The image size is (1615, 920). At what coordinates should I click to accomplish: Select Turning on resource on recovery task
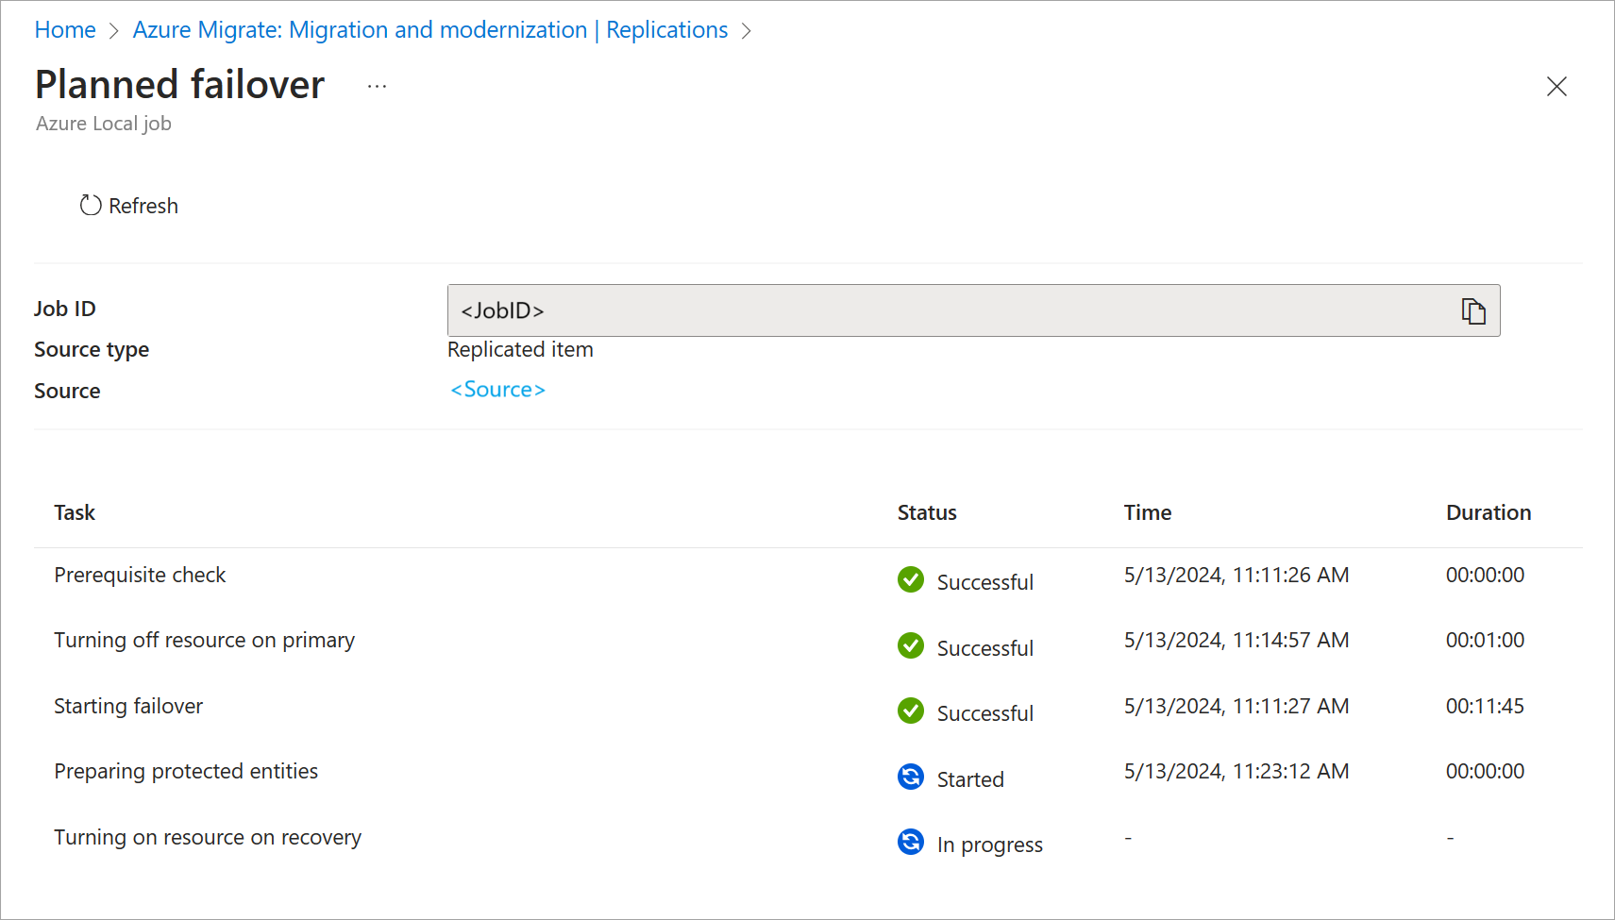pyautogui.click(x=208, y=838)
